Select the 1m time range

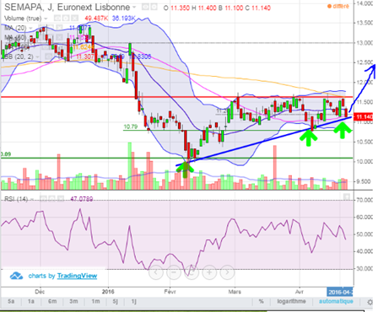(x=95, y=301)
